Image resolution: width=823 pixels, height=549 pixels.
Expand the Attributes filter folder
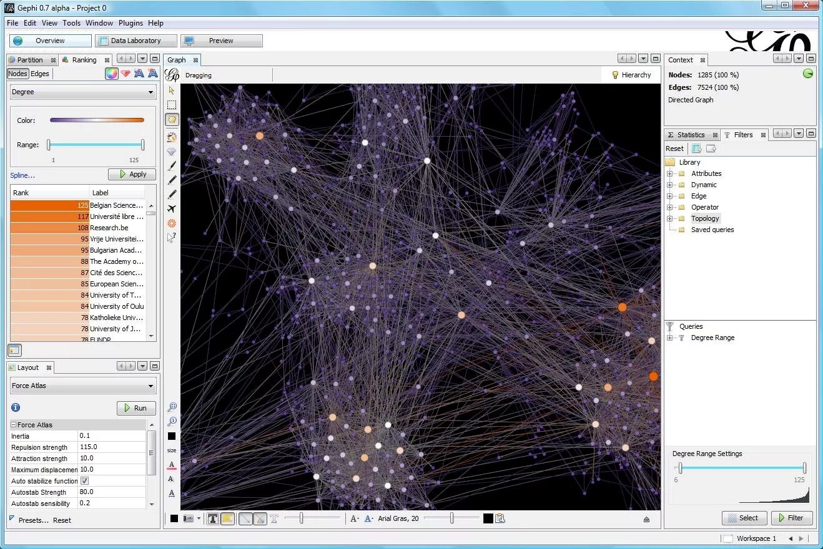[x=670, y=173]
